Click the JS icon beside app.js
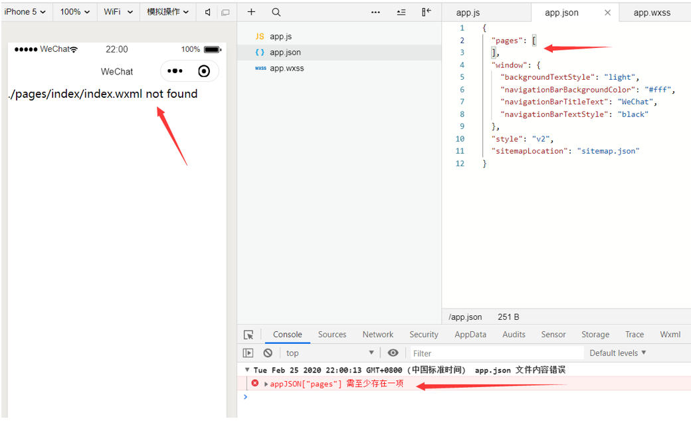 [x=260, y=37]
